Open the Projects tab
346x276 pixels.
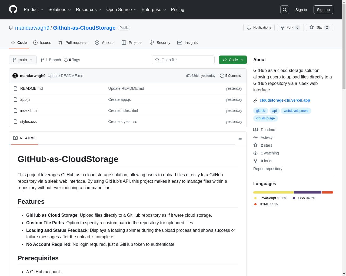[132, 43]
